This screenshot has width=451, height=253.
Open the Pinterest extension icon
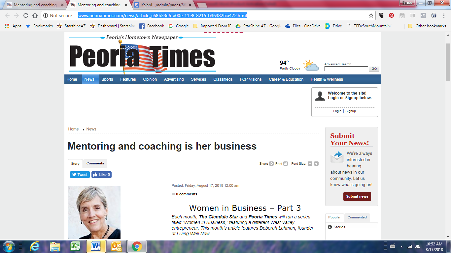pyautogui.click(x=392, y=15)
